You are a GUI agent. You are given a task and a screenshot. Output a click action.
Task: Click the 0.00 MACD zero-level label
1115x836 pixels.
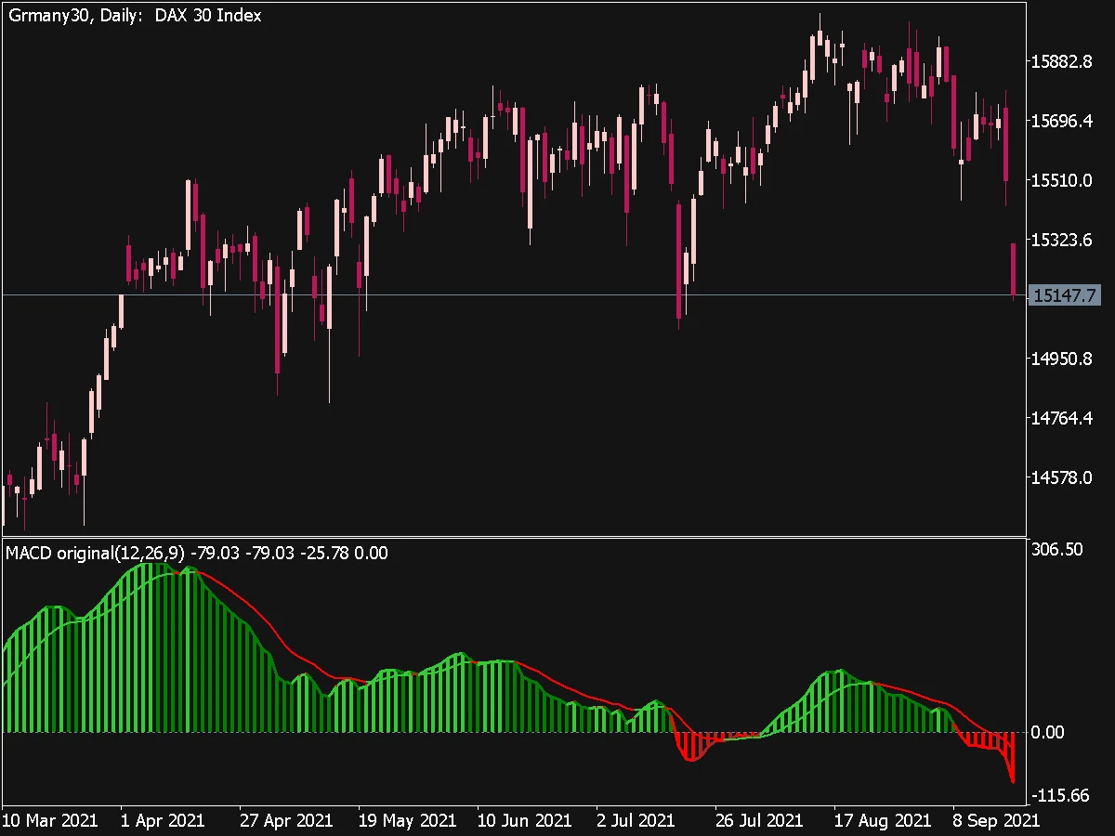[1048, 732]
